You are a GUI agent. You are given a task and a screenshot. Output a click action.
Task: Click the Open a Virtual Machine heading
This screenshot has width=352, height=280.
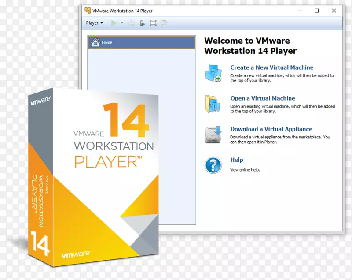click(263, 98)
